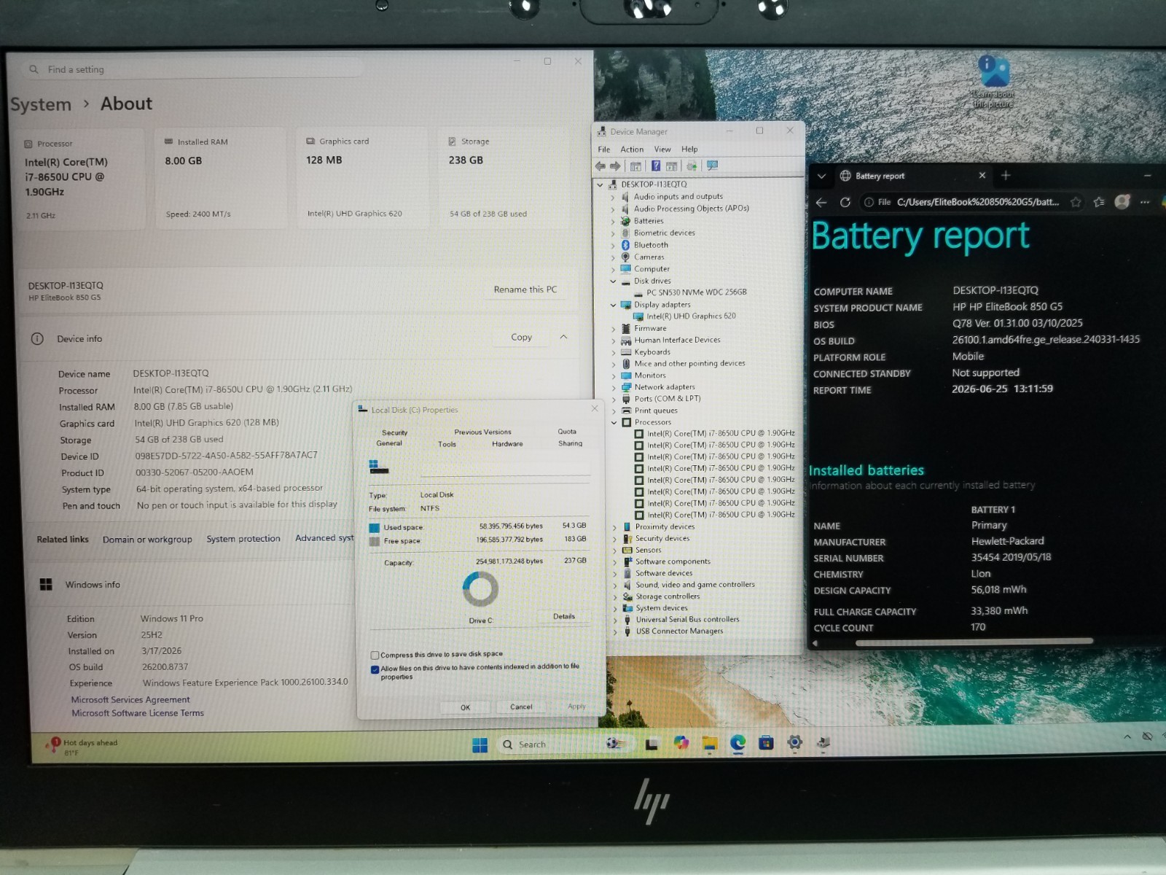The image size is (1166, 875).
Task: Open Edge favorites list icon
Action: pyautogui.click(x=1099, y=202)
